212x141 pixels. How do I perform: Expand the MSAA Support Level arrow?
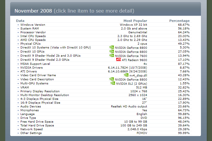click(18, 64)
